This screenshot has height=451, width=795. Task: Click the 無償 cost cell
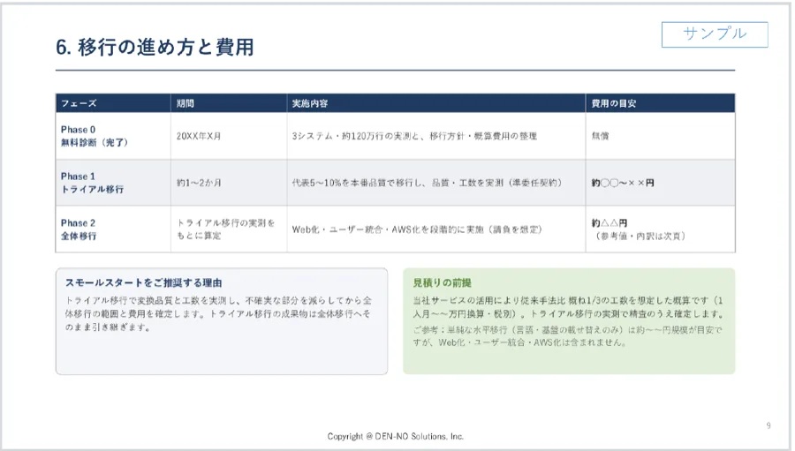(660, 136)
